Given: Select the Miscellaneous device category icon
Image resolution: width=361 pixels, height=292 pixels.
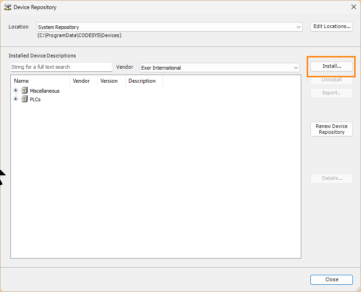Looking at the screenshot, I should 24,91.
